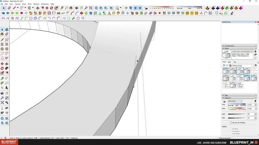Screen dimensions: 259x145
Task: Switch to the Mix tab in Styles
Action: [x=235, y=62]
